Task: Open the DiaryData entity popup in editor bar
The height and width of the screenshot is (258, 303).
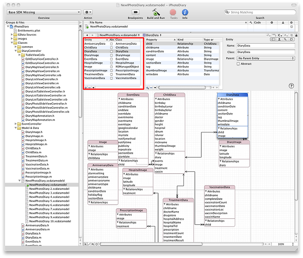Action: (x=152, y=35)
